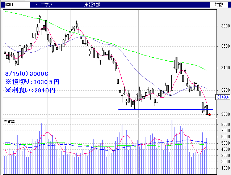Click the 3000 price axis label
Image resolution: width=231 pixels, height=175 pixels.
click(224, 115)
